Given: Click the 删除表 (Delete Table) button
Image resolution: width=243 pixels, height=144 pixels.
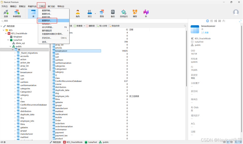Looking at the screenshot, I should coord(90,26).
